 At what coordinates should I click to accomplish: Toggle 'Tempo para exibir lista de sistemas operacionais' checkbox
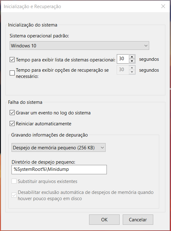click(12, 60)
